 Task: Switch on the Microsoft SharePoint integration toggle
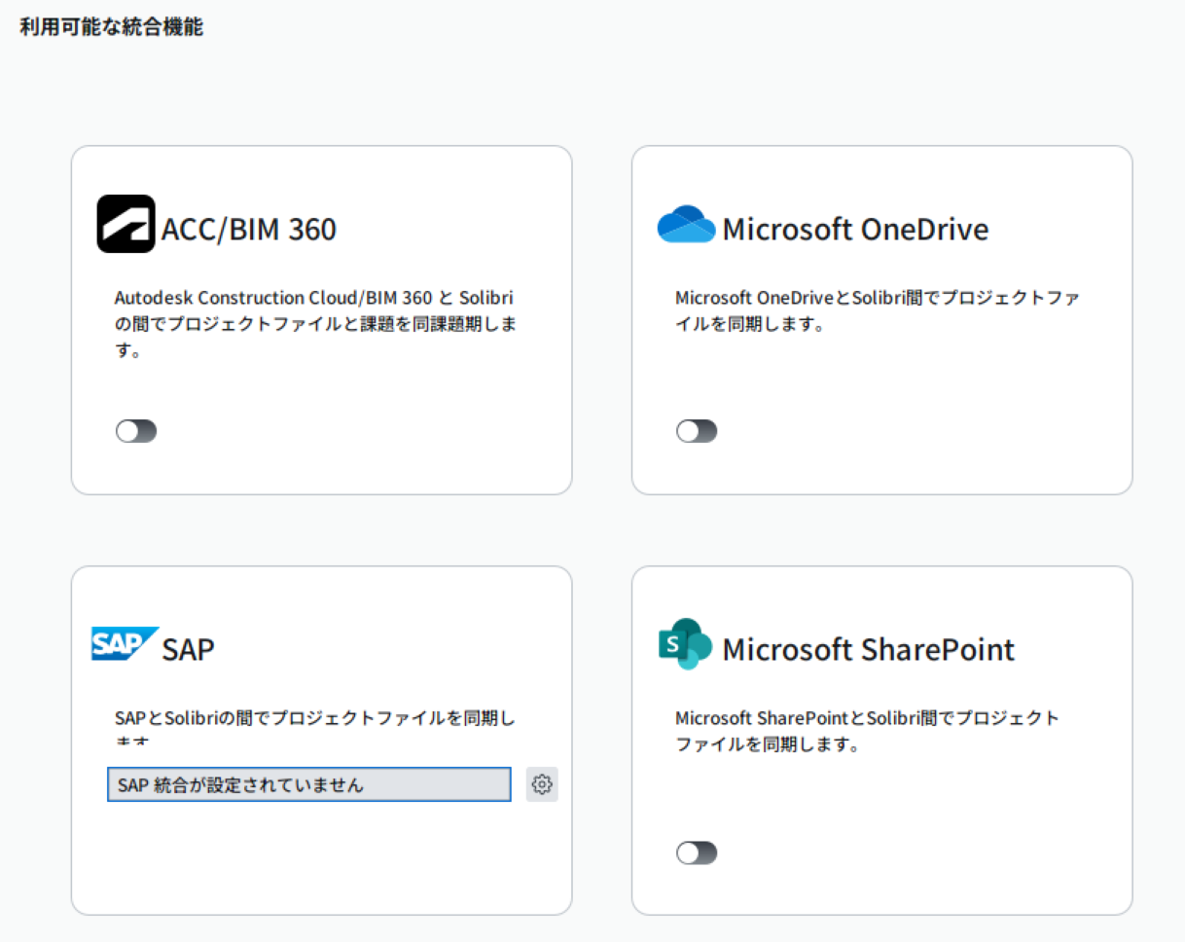[697, 853]
